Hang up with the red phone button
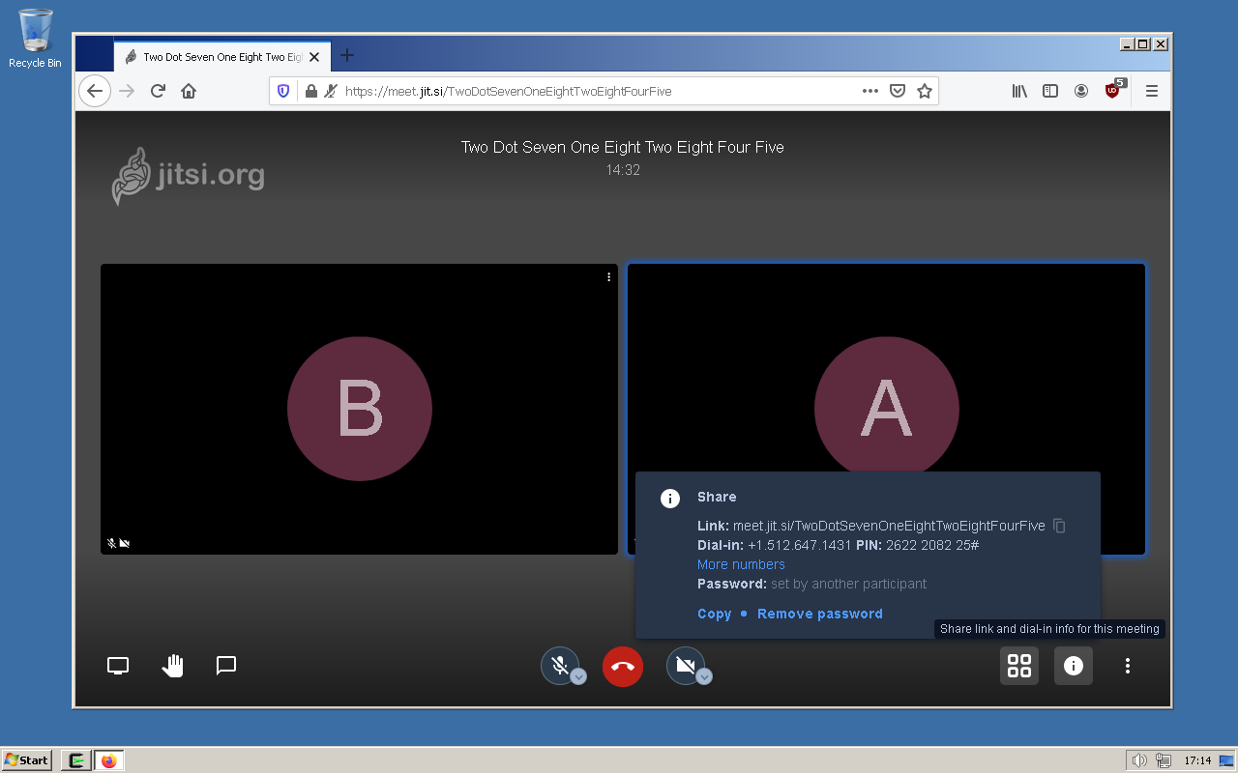The height and width of the screenshot is (773, 1238). click(x=623, y=666)
